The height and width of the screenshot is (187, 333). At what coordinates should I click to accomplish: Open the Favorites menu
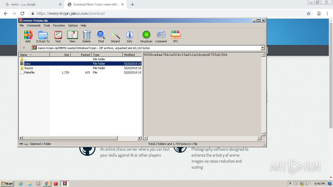point(59,25)
